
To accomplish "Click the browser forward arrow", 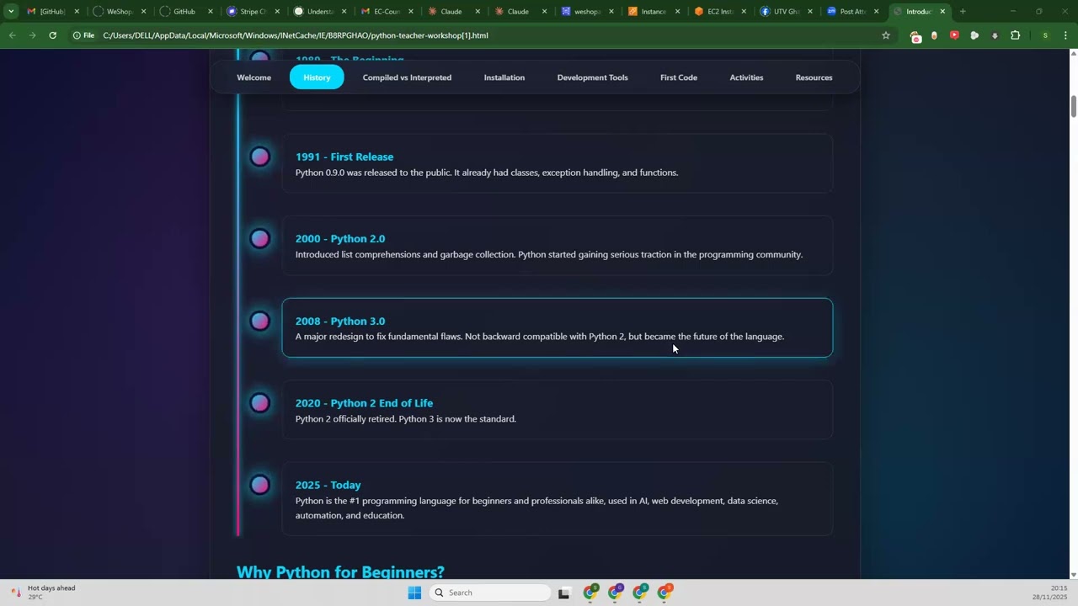I will point(32,35).
